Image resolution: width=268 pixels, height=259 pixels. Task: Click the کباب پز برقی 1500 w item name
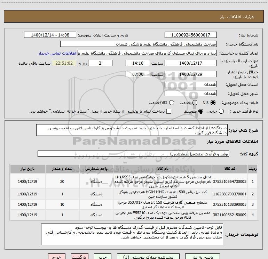[x=163, y=194]
